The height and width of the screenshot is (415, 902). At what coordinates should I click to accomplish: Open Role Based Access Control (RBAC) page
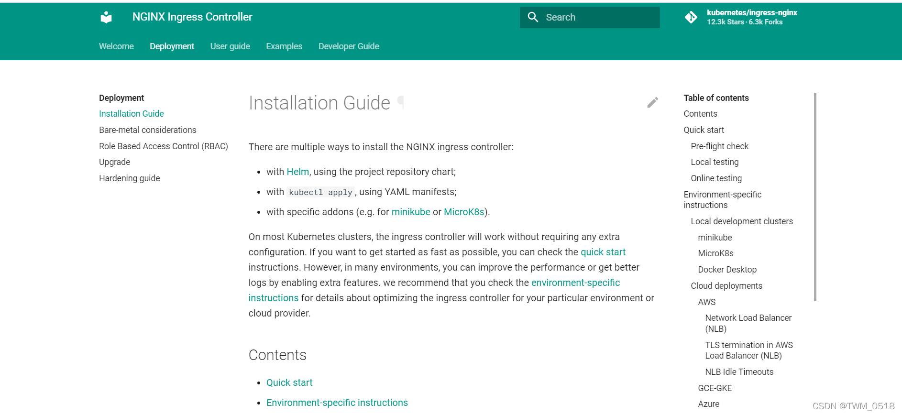point(164,146)
